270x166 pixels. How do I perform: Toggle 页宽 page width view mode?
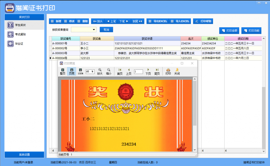click(71, 71)
